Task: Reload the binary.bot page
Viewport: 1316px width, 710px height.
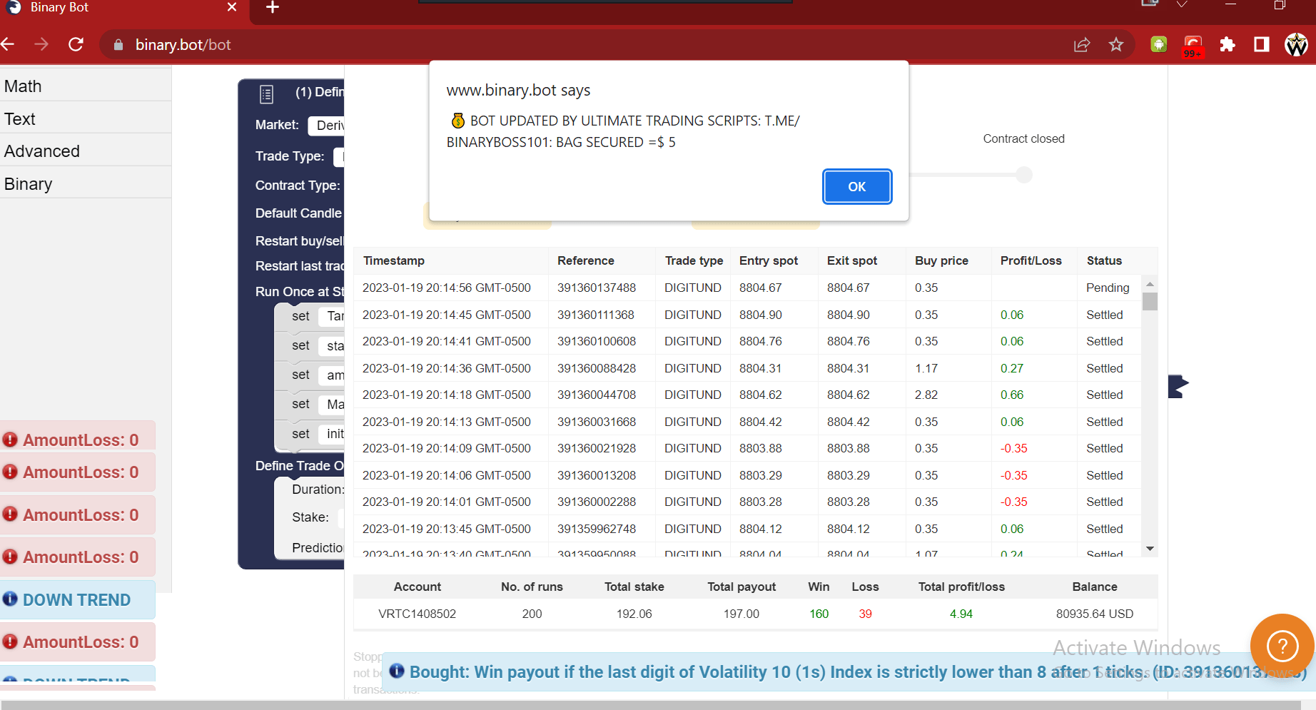Action: (76, 44)
